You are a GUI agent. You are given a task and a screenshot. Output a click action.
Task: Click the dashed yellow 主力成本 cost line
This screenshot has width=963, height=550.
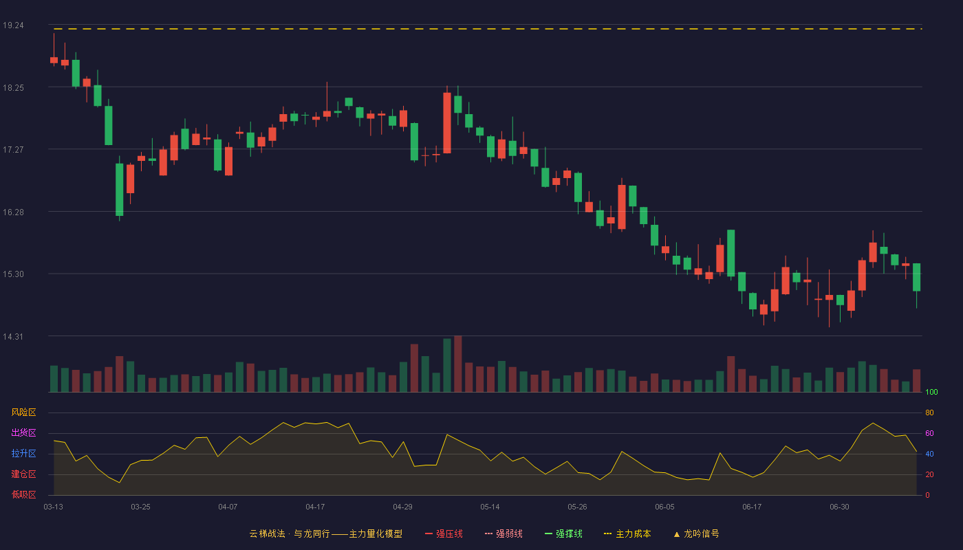tap(488, 29)
